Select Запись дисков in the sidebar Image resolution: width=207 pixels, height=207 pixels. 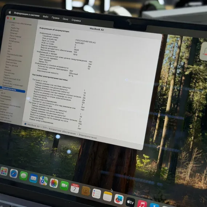12,65
